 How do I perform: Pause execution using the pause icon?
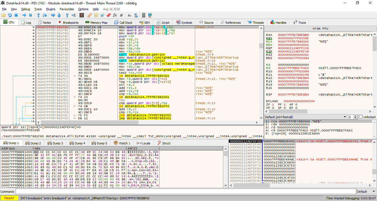pos(30,15)
